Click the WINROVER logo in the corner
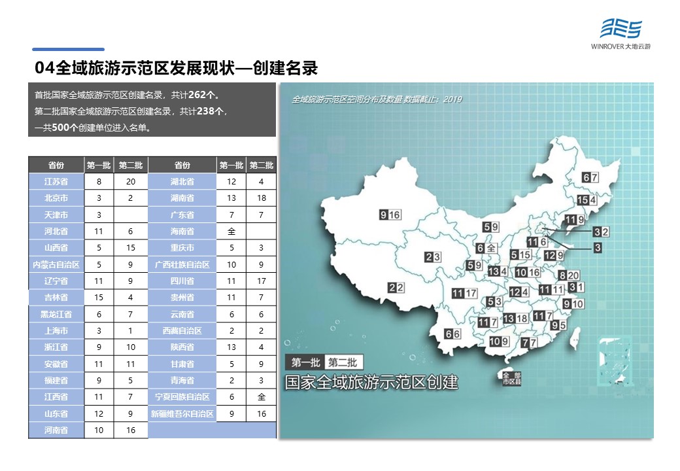This screenshot has height=471, width=680. coord(620,34)
